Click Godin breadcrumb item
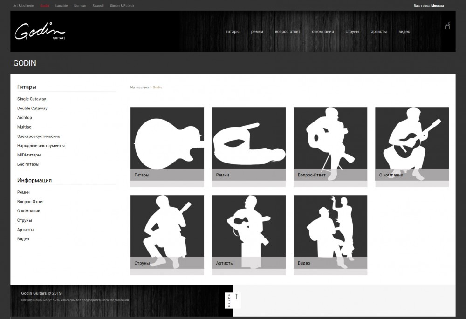 157,88
